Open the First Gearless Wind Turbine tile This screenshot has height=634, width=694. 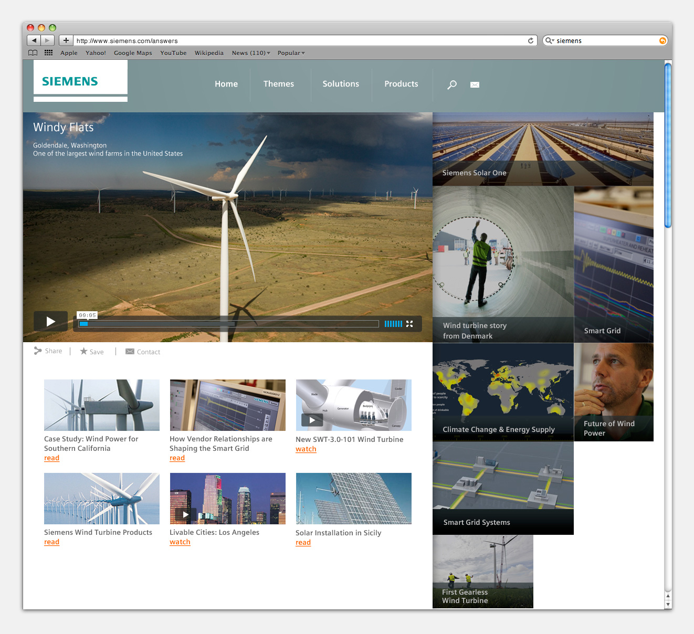point(483,572)
